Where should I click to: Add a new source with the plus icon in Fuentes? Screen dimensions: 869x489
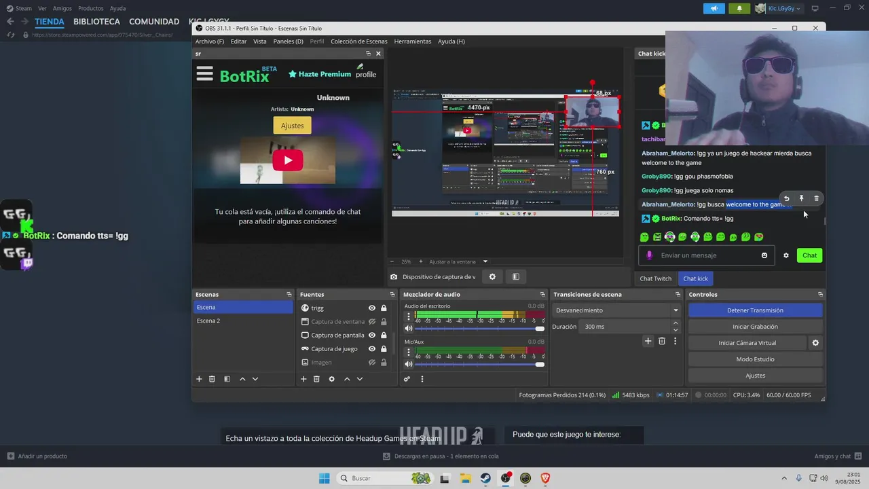tap(303, 379)
